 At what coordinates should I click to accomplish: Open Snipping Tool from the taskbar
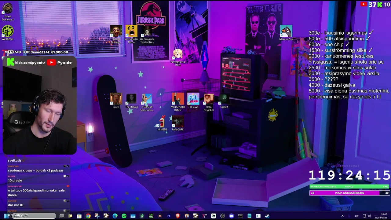[97, 216]
